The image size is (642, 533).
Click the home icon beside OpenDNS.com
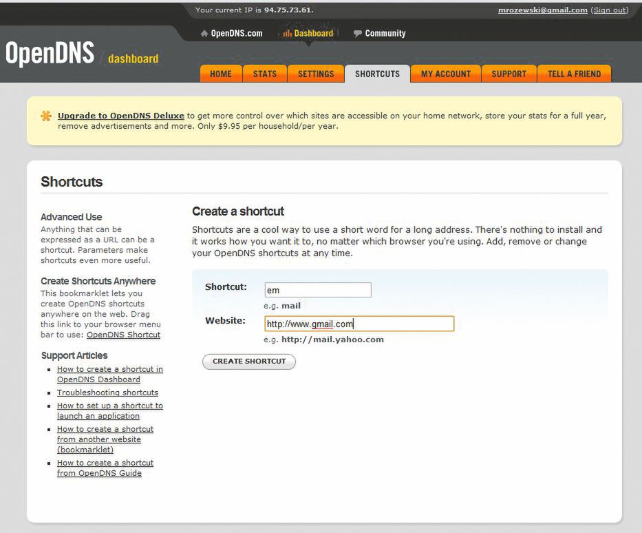point(204,34)
